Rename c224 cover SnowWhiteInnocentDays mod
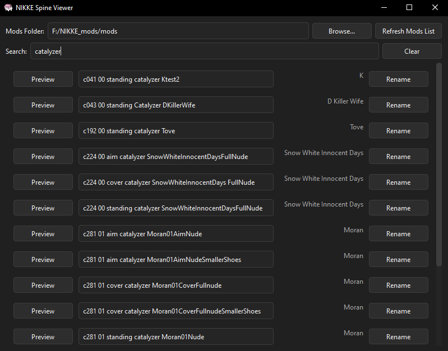 [398, 182]
